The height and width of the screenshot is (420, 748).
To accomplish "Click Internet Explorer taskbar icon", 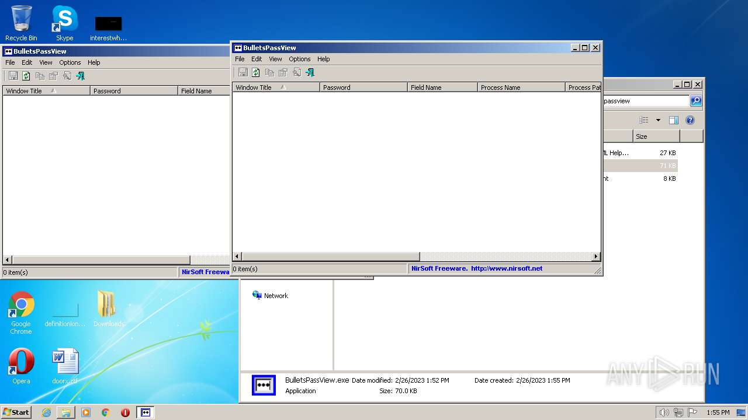I will pos(46,412).
